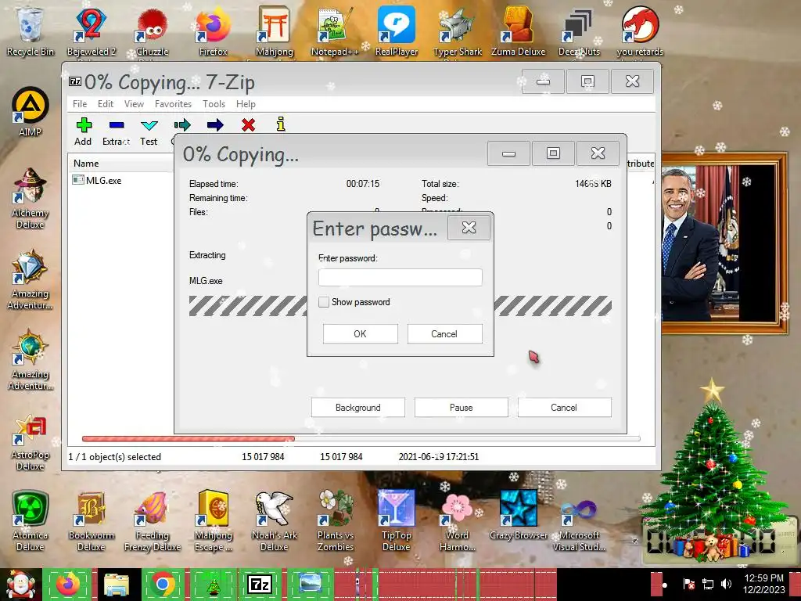
Task: Click the Copy toolbar arrow icon
Action: coord(181,124)
